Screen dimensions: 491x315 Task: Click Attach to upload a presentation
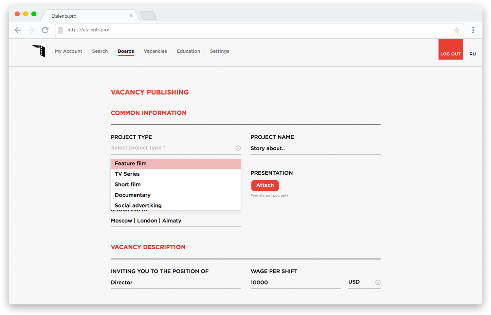[x=265, y=185]
